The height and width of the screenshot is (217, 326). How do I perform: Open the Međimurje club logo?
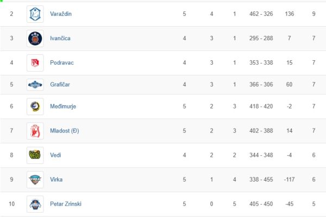coord(35,106)
